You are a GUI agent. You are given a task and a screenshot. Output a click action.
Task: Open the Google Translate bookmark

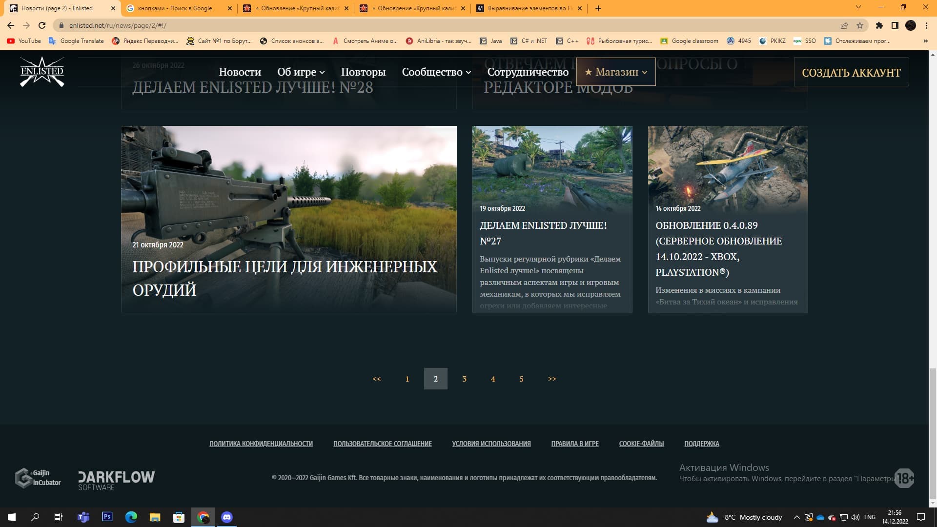coord(77,41)
